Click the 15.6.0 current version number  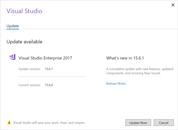pyautogui.click(x=49, y=85)
